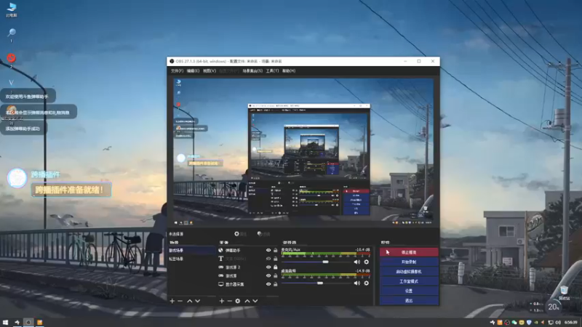Open 桌面音频 audio settings gear

tap(367, 283)
